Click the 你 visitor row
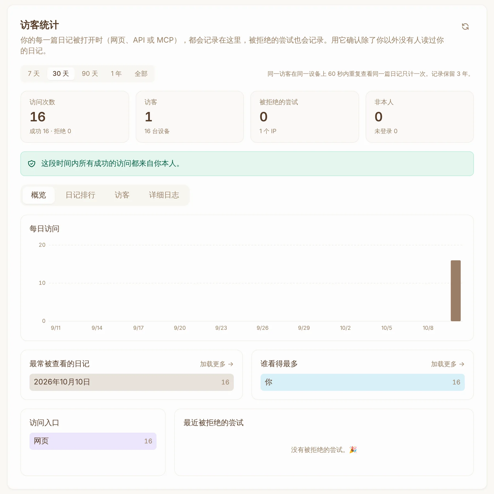 point(363,382)
